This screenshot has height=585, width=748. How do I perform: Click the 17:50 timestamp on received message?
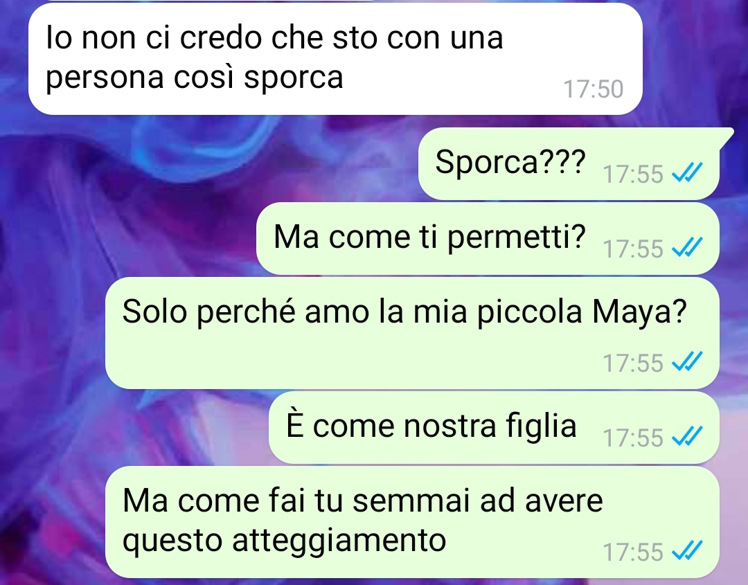tap(593, 89)
